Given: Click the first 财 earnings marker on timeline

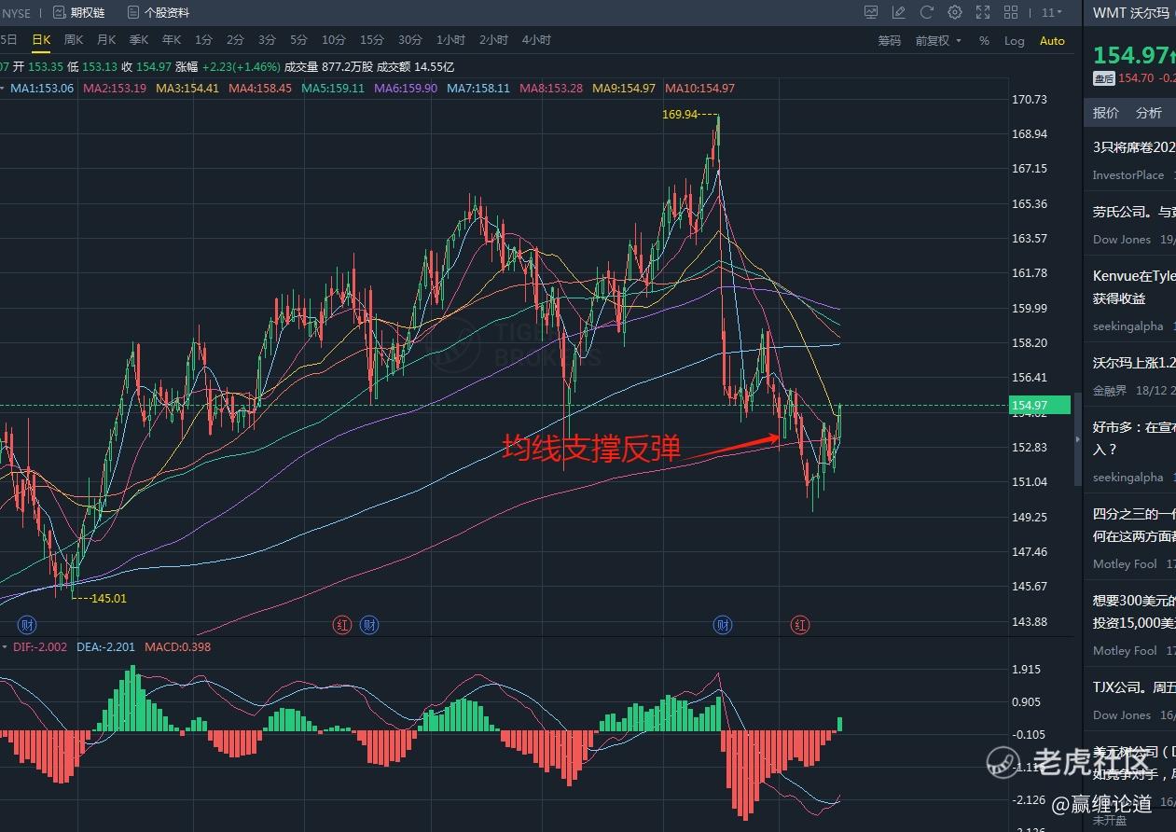Looking at the screenshot, I should [x=27, y=624].
